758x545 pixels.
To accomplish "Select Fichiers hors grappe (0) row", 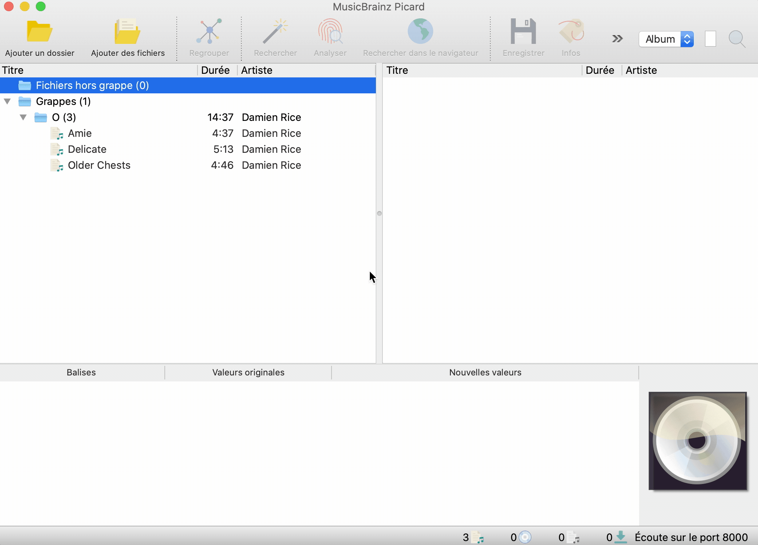I will coord(188,85).
